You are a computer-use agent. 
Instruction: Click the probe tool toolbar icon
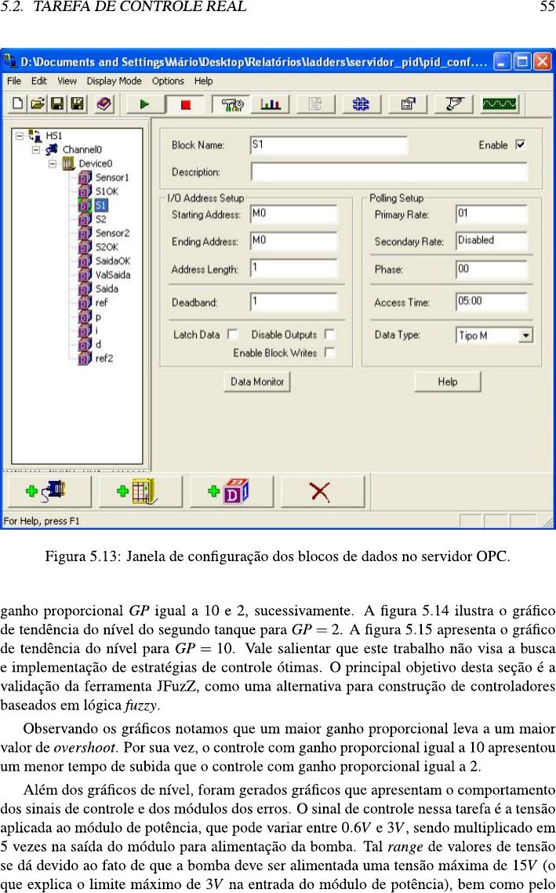point(453,104)
